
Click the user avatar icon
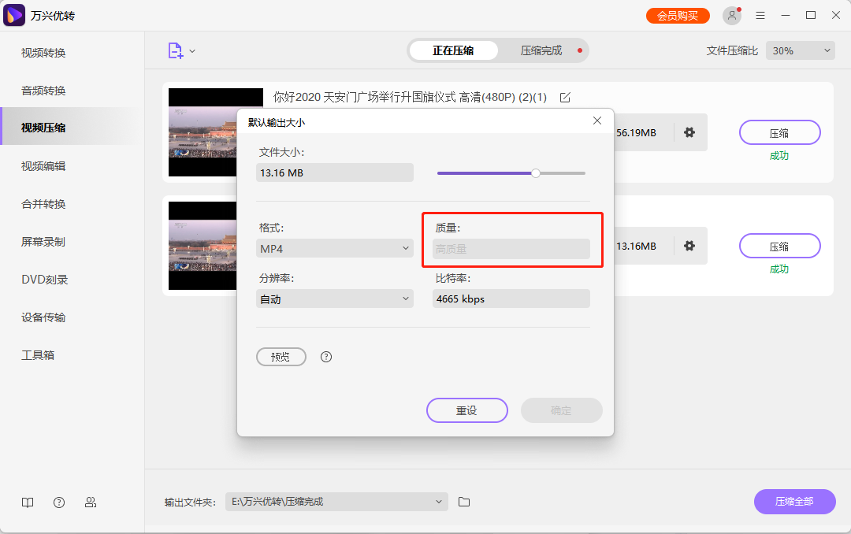[731, 15]
